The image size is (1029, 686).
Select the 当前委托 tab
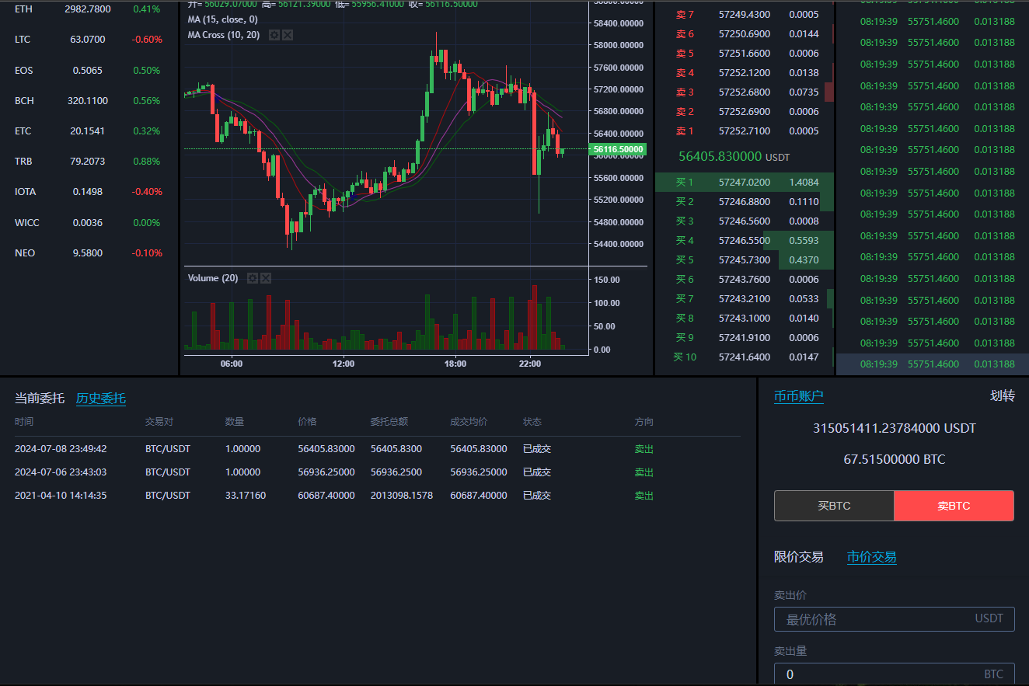(x=39, y=399)
